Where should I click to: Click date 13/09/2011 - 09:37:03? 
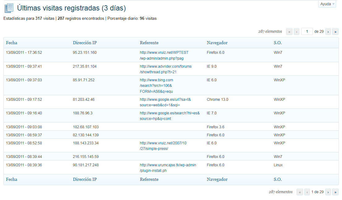point(24,80)
